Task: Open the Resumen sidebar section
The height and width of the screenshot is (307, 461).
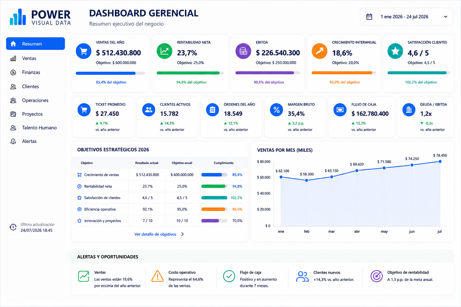Action: click(35, 44)
